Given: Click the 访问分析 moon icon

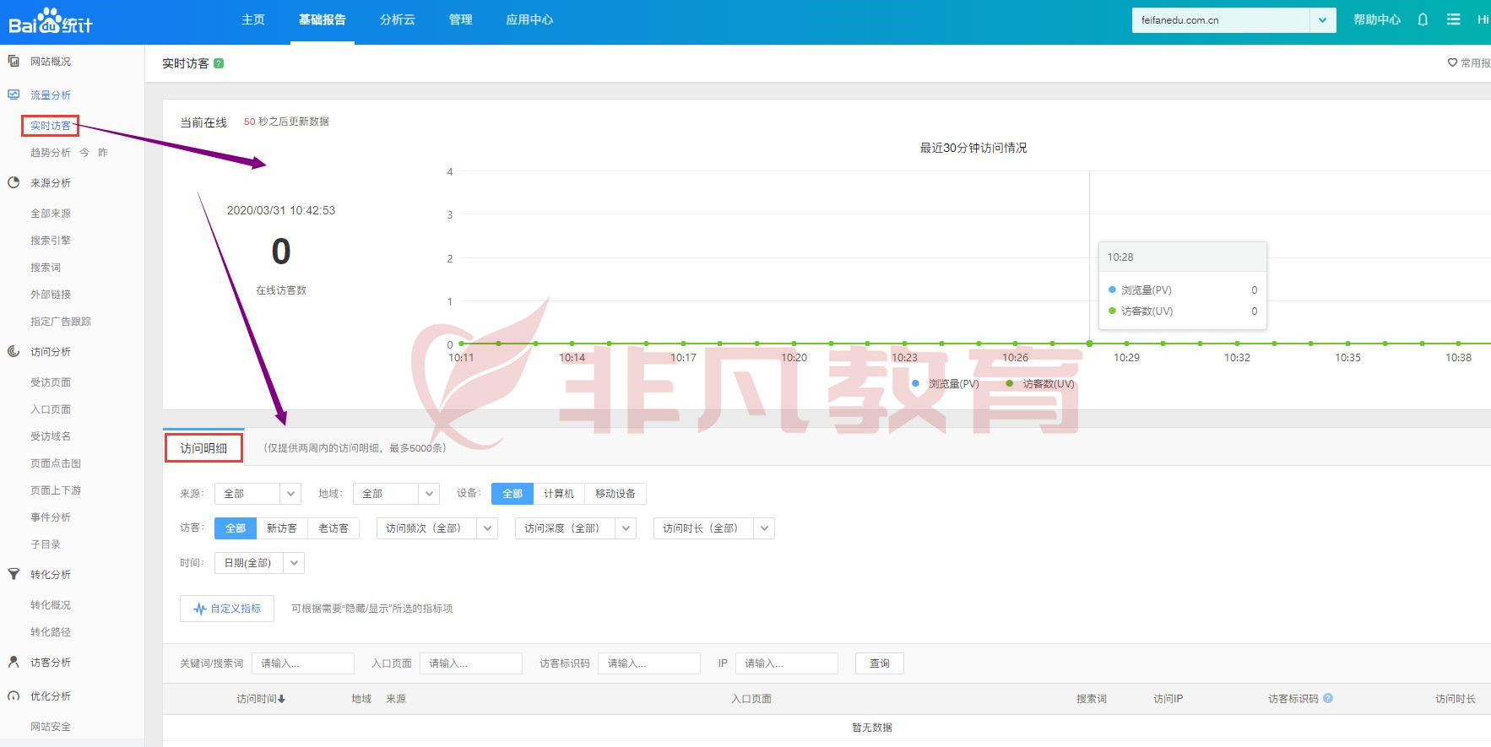Looking at the screenshot, I should tap(14, 351).
